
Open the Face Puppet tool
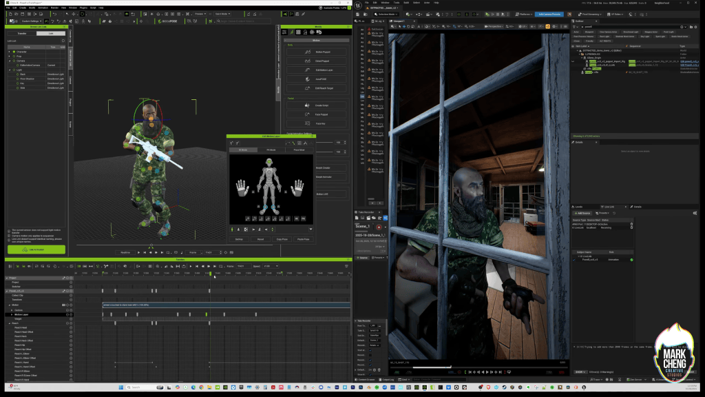coord(317,114)
